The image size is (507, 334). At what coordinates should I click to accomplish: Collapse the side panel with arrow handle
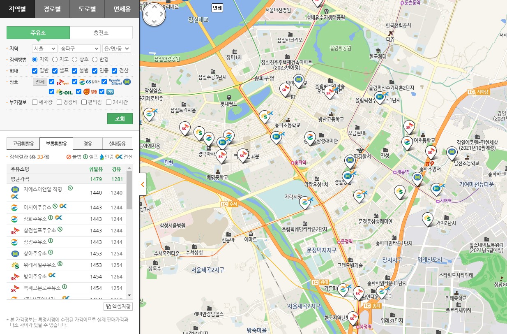coord(143,185)
